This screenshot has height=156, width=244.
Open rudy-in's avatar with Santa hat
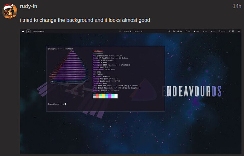(x=10, y=11)
